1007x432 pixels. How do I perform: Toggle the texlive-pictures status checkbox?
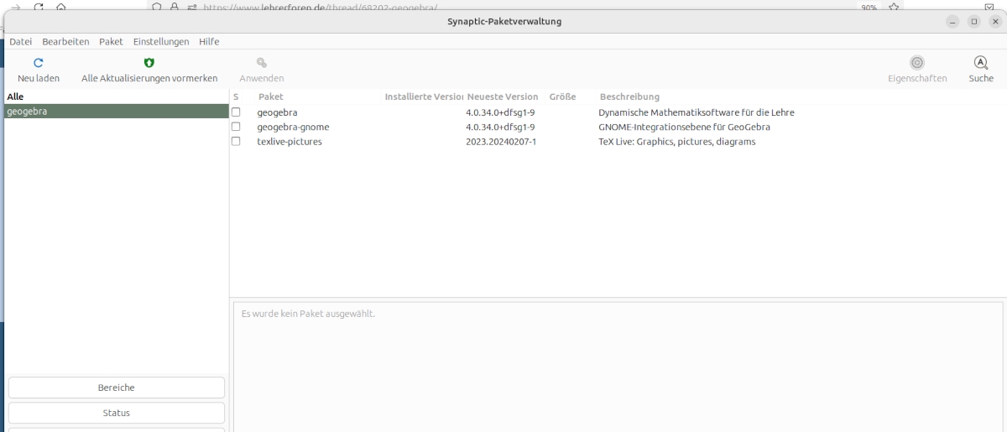[x=236, y=142]
